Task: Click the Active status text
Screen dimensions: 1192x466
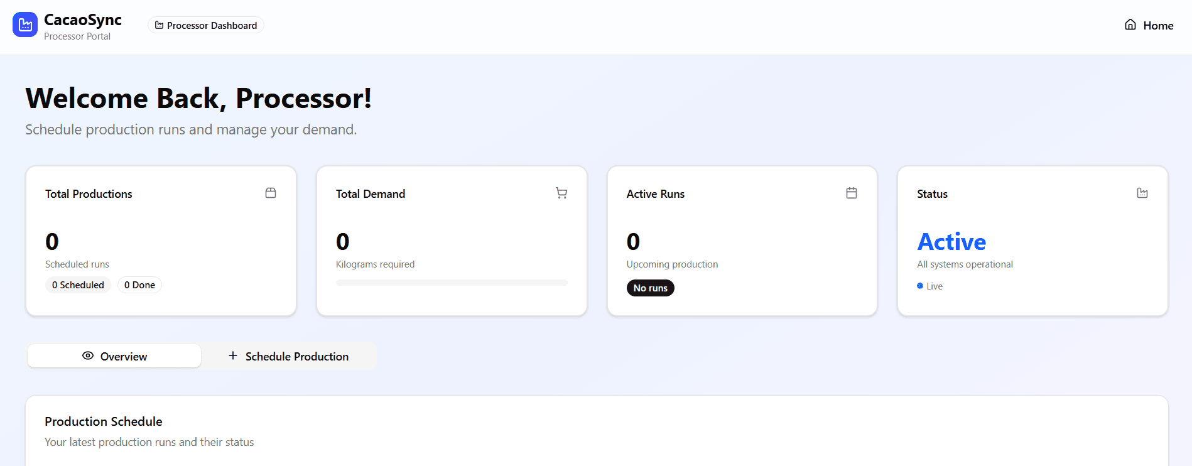Action: click(951, 241)
